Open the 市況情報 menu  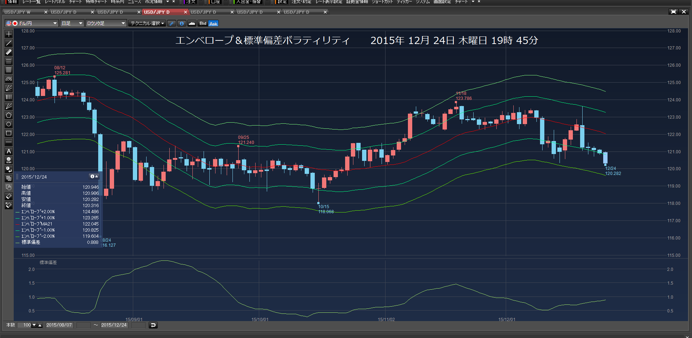pyautogui.click(x=154, y=2)
